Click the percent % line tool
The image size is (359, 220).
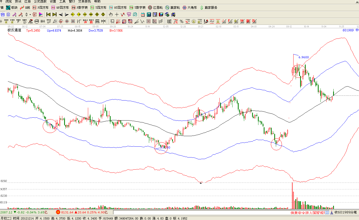coord(182,21)
